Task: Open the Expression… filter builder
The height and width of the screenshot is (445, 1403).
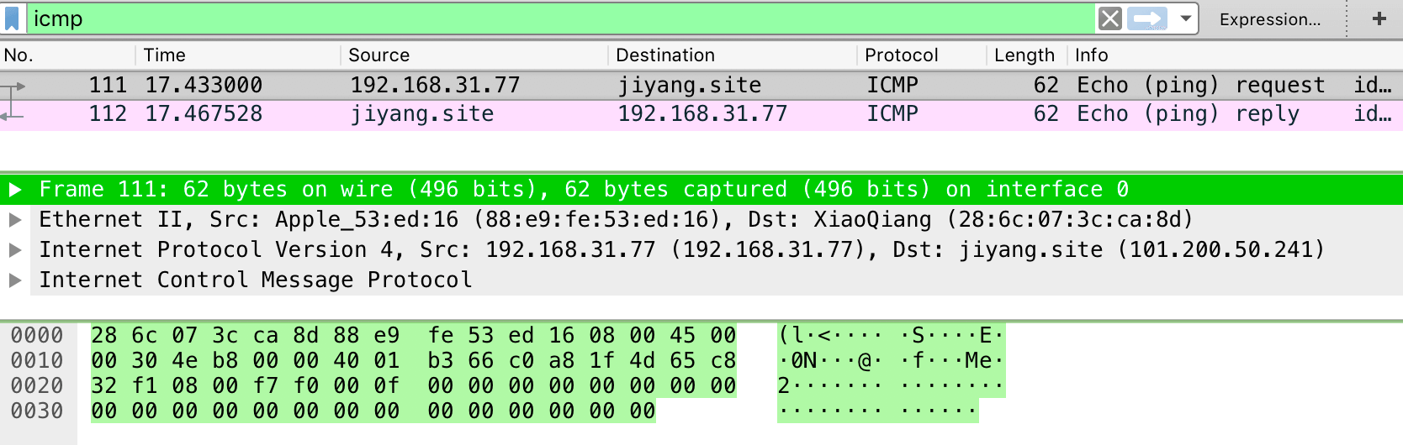Action: point(1270,19)
